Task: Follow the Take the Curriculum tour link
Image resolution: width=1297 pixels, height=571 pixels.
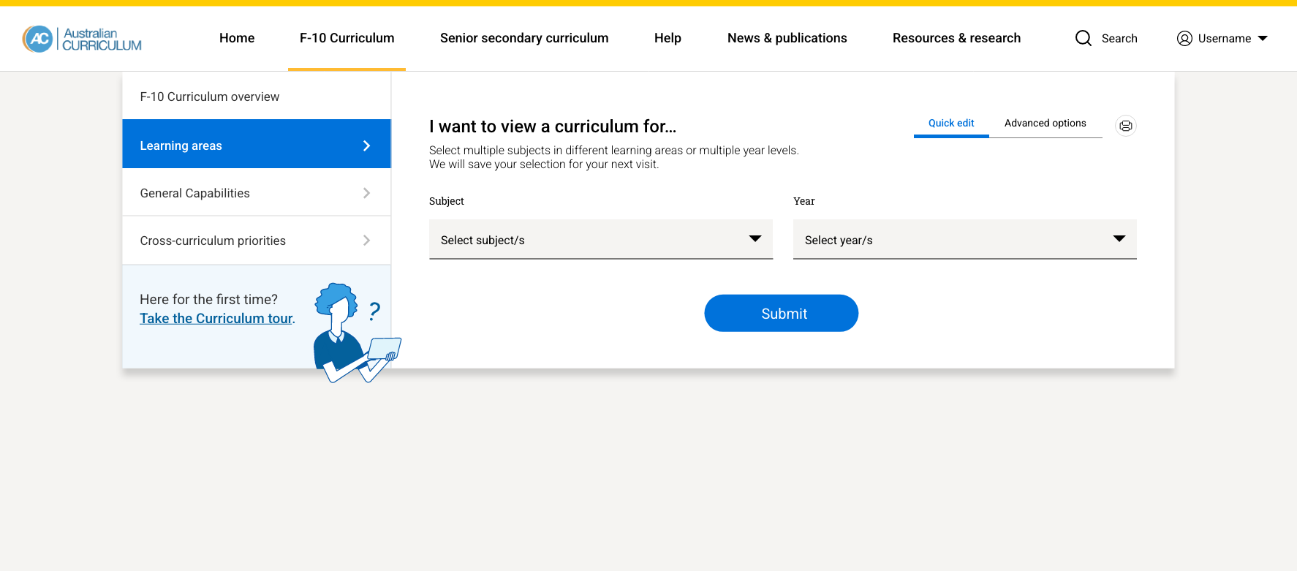Action: (216, 319)
